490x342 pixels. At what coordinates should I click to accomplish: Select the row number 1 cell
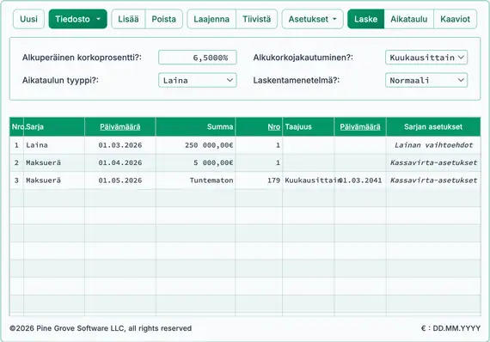click(x=16, y=145)
